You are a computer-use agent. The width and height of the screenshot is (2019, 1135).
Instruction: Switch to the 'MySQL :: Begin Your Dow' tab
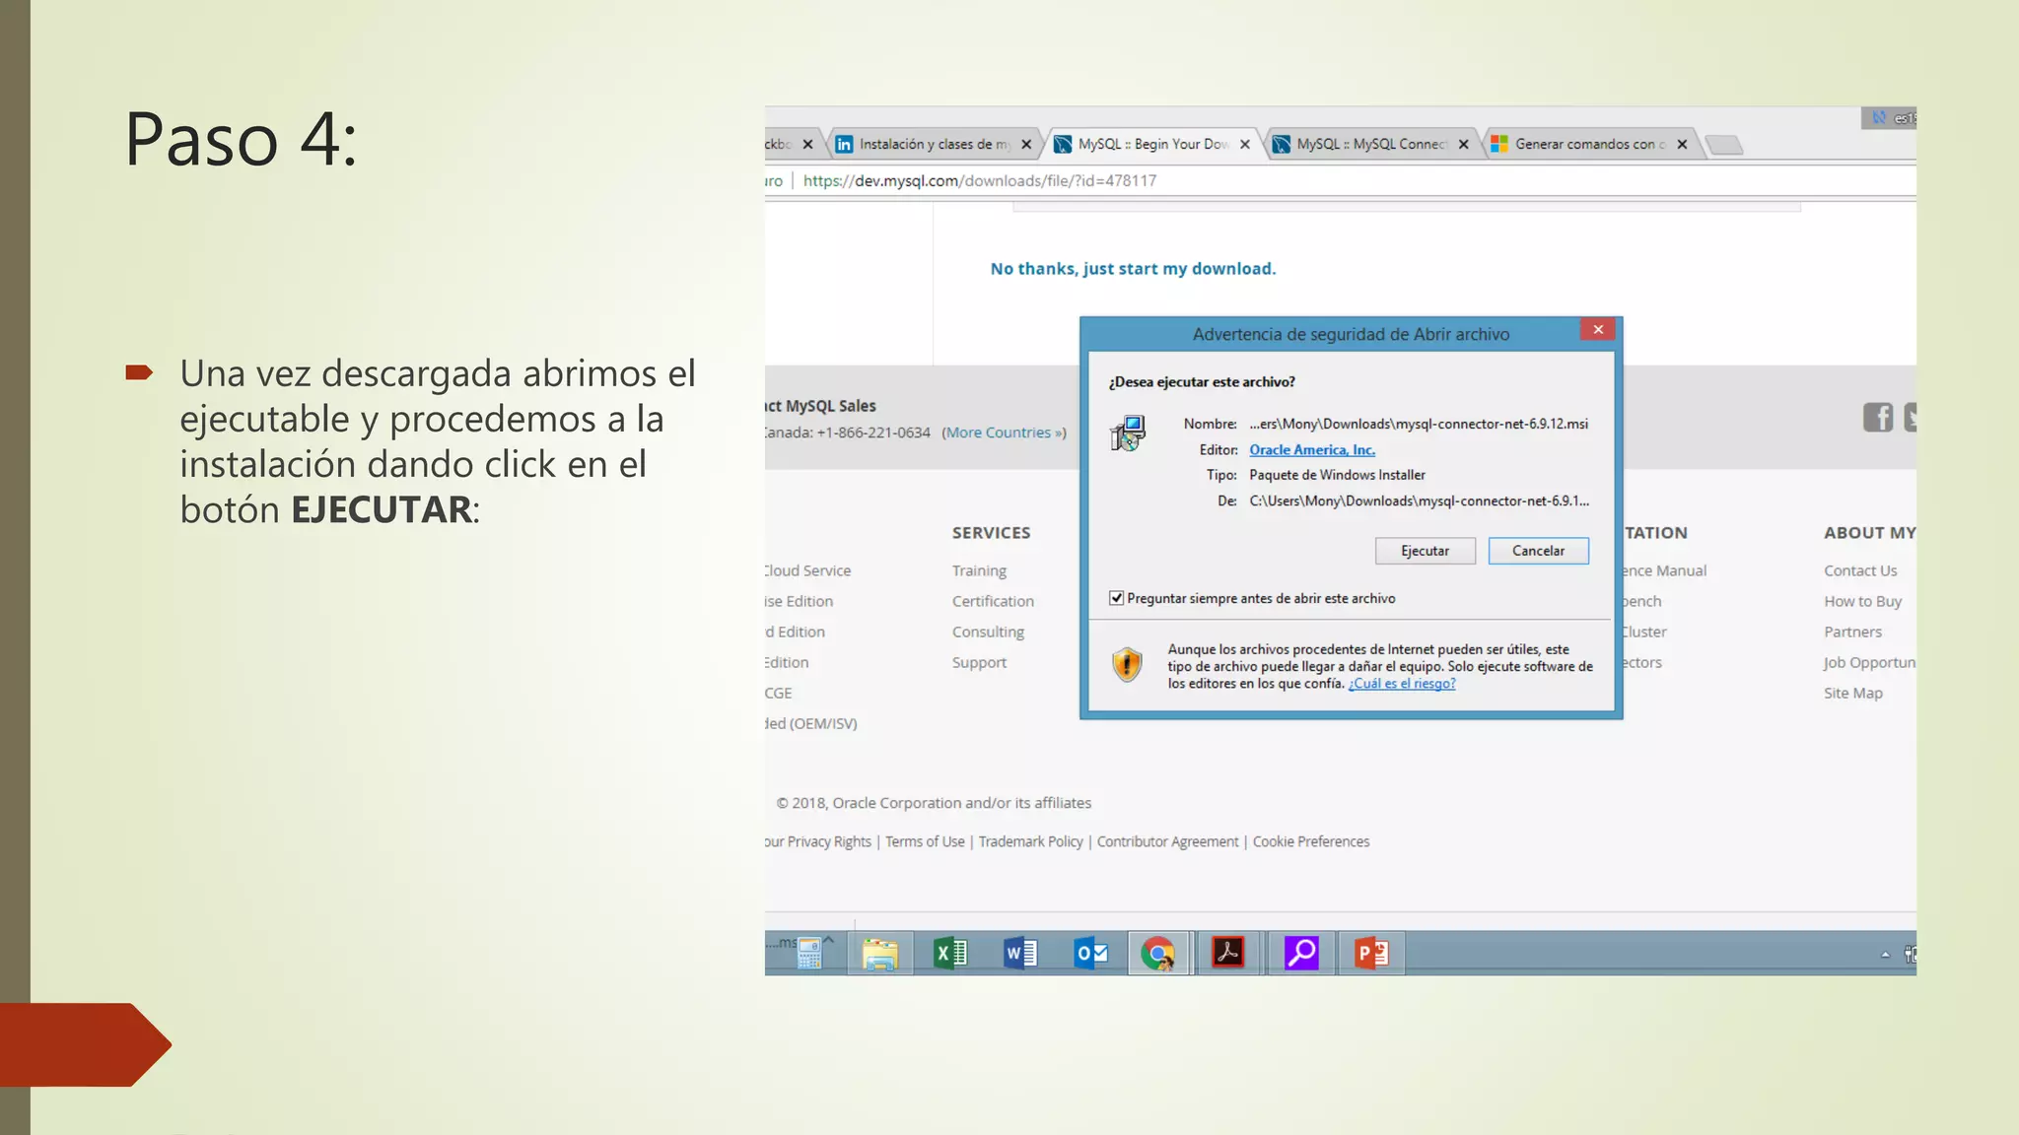[x=1152, y=144]
